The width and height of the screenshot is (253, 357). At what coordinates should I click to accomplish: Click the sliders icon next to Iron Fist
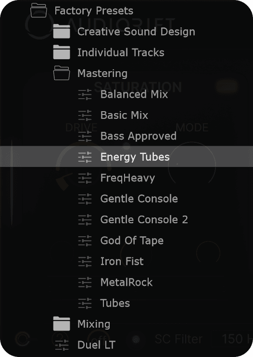pyautogui.click(x=85, y=261)
